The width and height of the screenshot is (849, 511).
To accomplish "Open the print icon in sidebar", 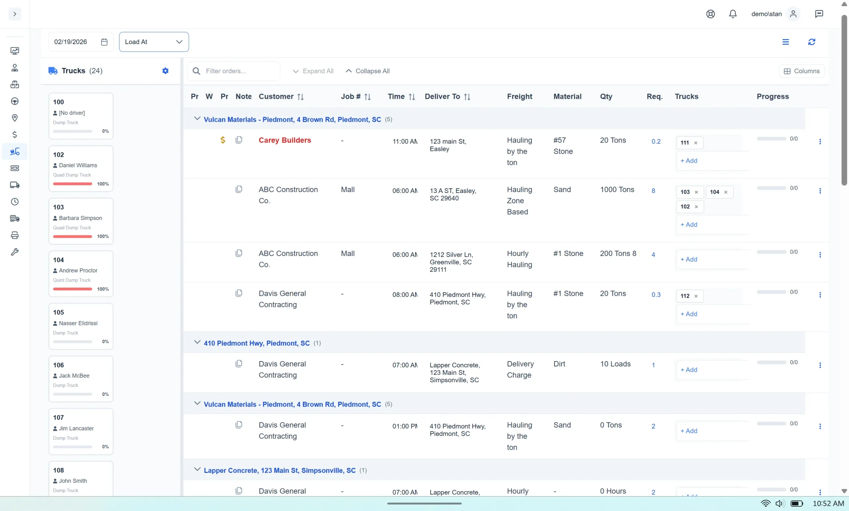I will tap(15, 235).
